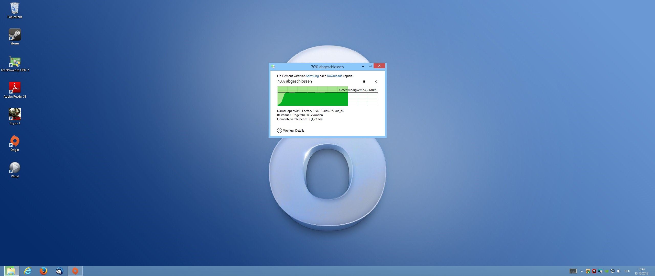
Task: Open Thunderbird from the taskbar
Action: click(x=60, y=271)
